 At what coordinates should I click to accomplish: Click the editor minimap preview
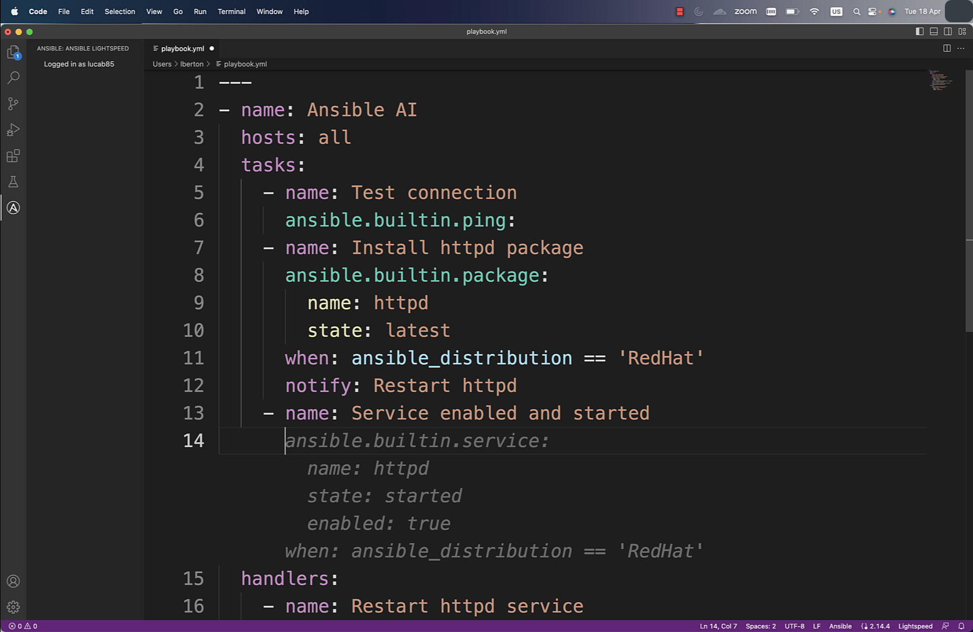941,80
